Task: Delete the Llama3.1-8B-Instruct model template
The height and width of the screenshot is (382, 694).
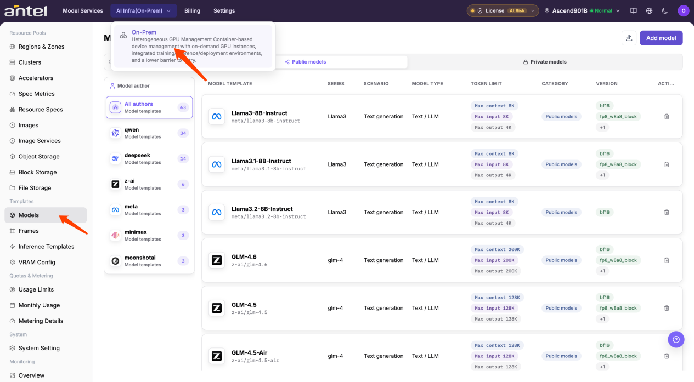Action: point(667,164)
